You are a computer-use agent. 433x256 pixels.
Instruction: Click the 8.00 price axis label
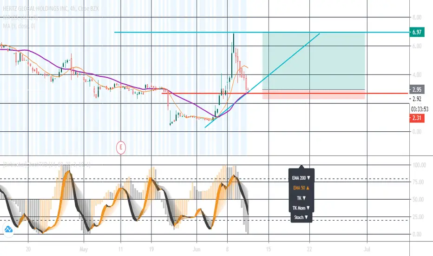pyautogui.click(x=417, y=17)
